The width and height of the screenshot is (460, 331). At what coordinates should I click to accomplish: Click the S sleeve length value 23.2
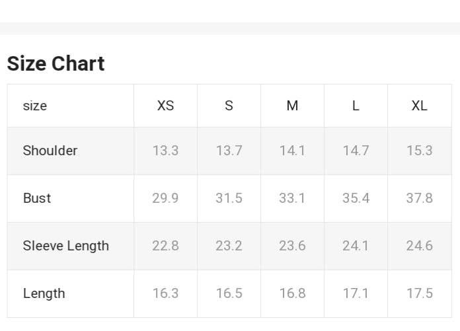(229, 246)
